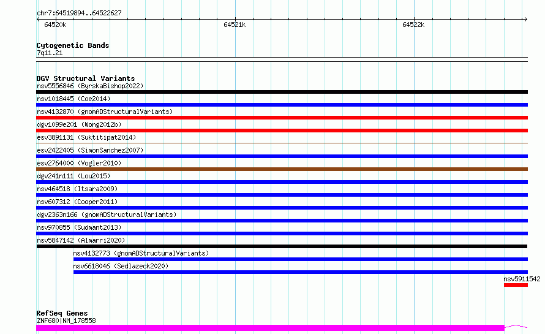Open the nsv464518 (Itsara2009) label

tap(77, 189)
